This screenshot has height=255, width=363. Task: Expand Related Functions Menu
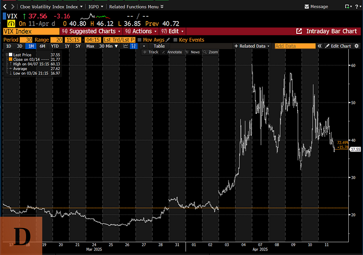[136, 7]
